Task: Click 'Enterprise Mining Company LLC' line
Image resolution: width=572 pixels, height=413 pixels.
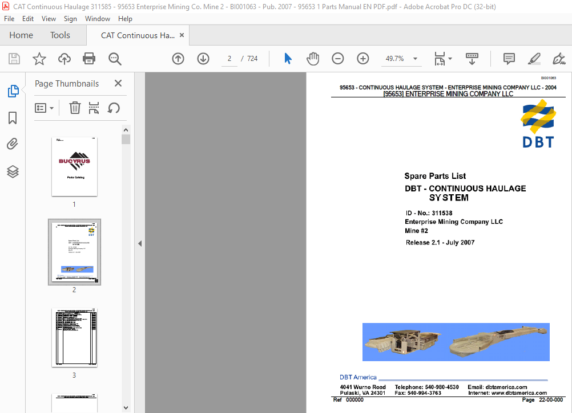Action: [x=454, y=222]
